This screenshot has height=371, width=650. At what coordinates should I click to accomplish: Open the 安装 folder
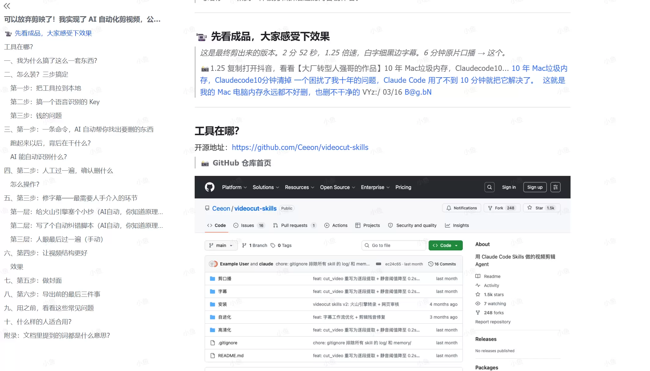point(222,304)
